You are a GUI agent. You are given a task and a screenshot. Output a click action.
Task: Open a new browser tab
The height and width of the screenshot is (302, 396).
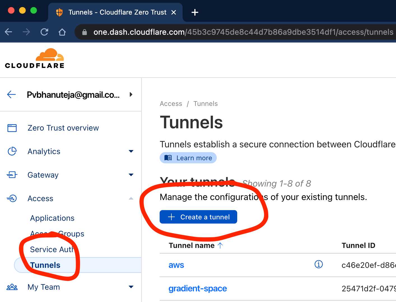195,12
